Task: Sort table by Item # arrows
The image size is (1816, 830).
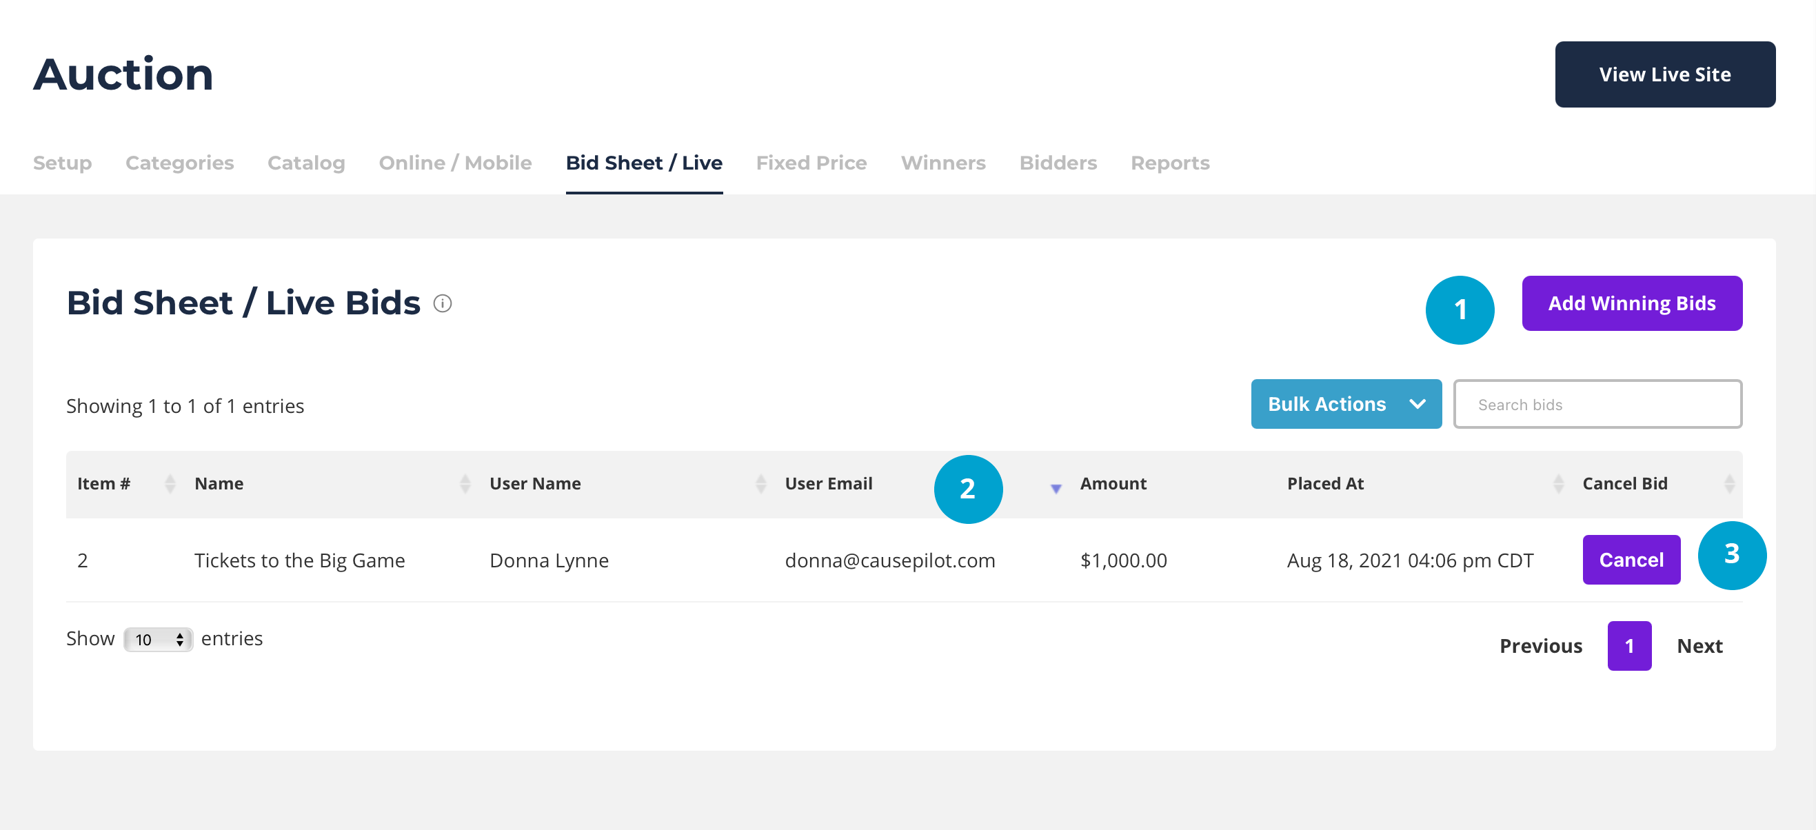Action: 170,484
